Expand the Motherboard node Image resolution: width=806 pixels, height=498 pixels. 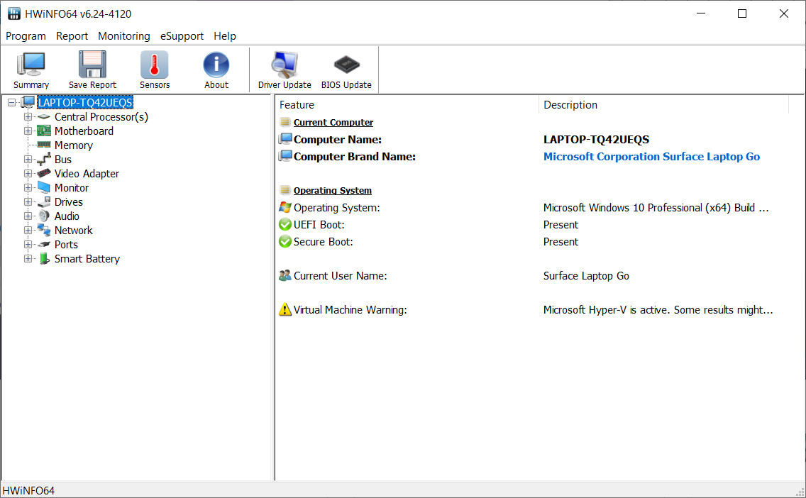pos(28,131)
